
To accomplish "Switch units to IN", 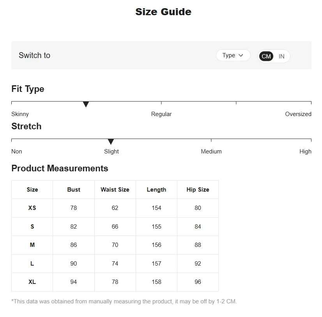I will tap(281, 56).
